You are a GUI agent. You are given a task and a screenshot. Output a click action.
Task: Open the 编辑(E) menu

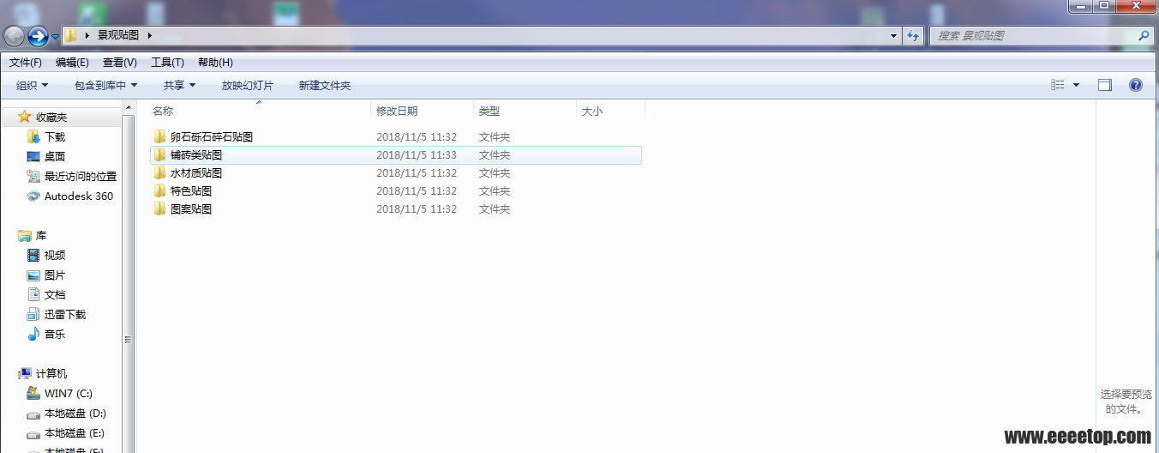(x=72, y=63)
